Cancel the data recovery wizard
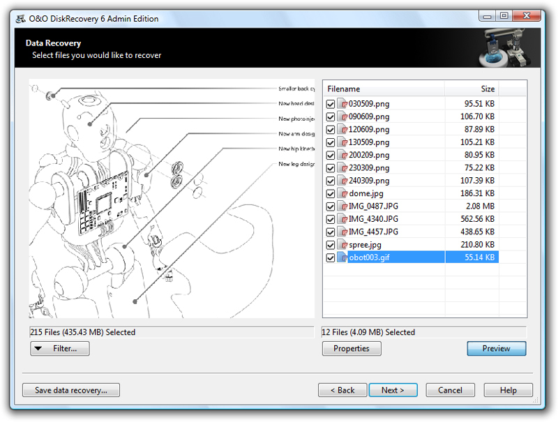The width and height of the screenshot is (558, 422). (450, 391)
